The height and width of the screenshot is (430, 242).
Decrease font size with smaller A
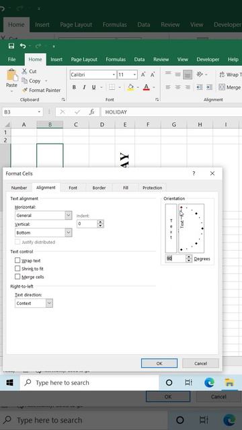pyautogui.click(x=153, y=75)
